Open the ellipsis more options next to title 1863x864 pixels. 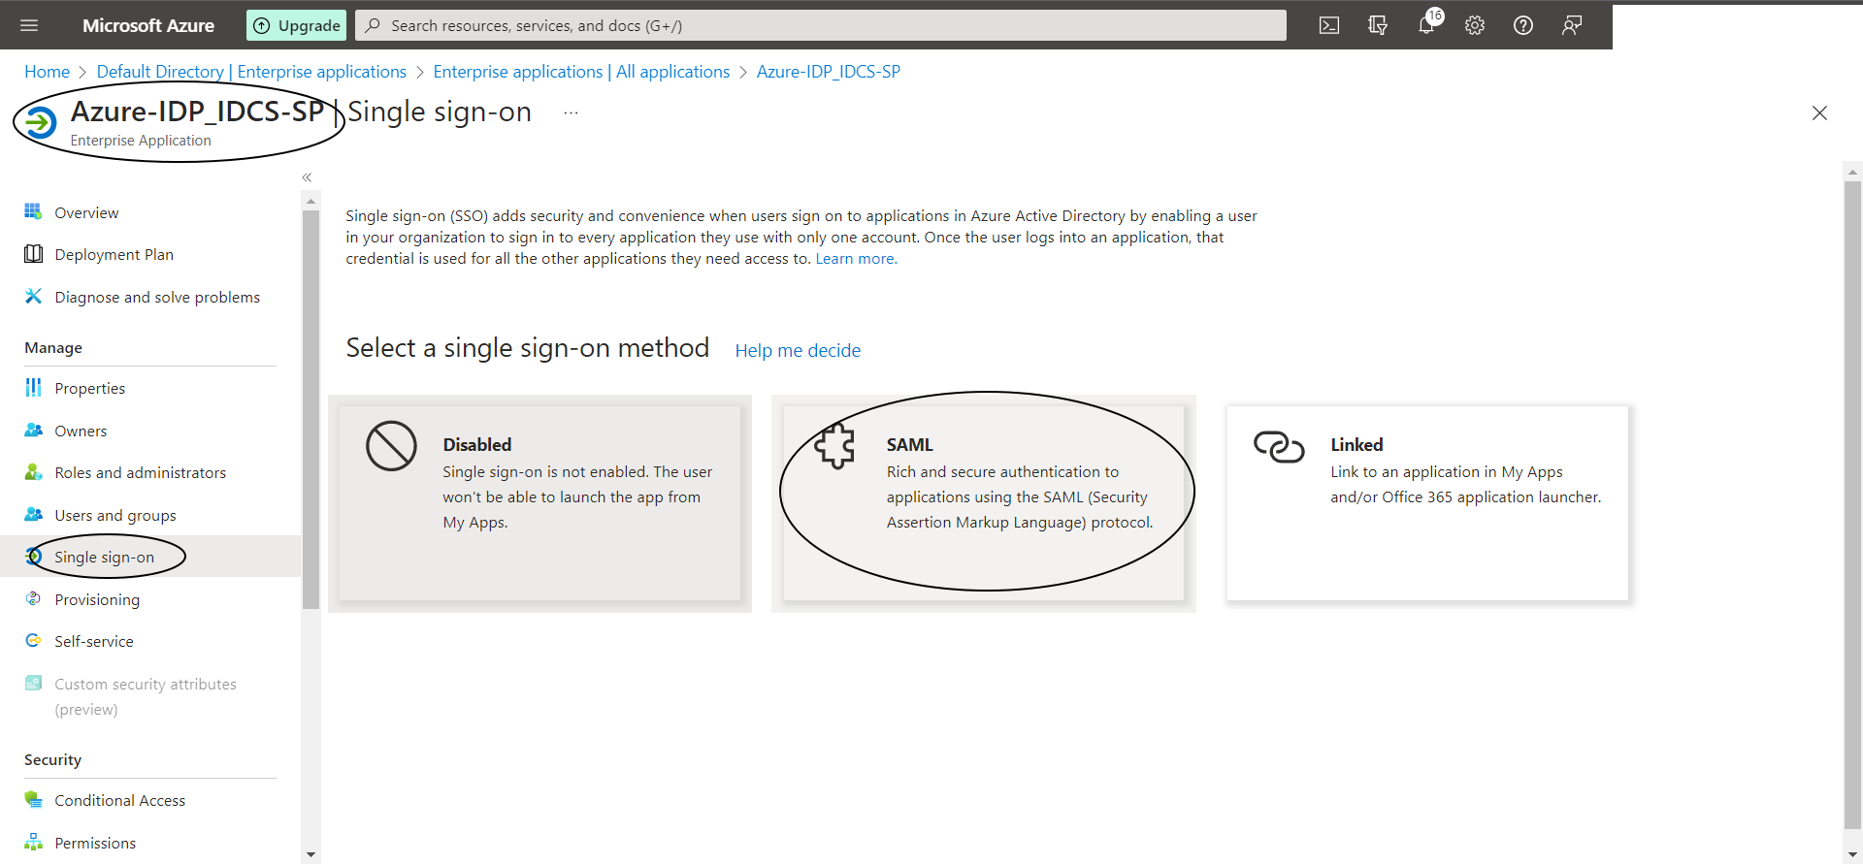(572, 113)
